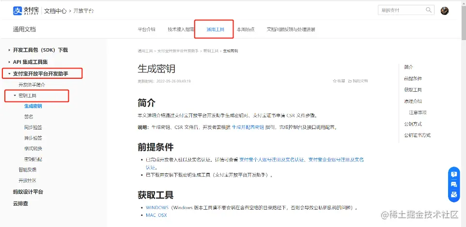Open 生成并配置密钥 link
466x227 pixels.
(248, 128)
